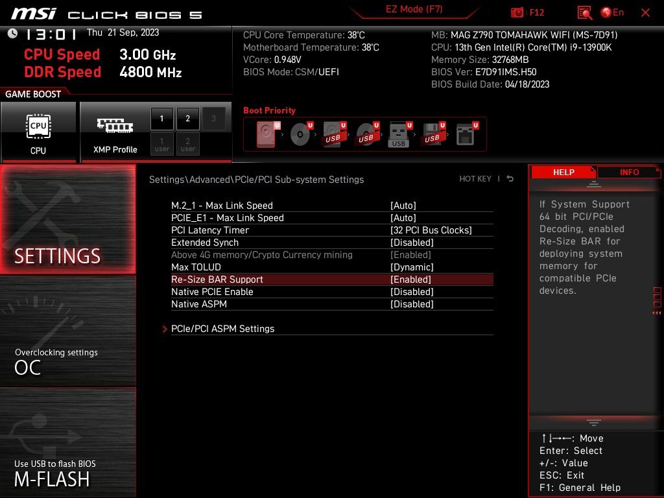664x498 pixels.
Task: Select the PCI Latency Timer row label
Action: pyautogui.click(x=210, y=230)
